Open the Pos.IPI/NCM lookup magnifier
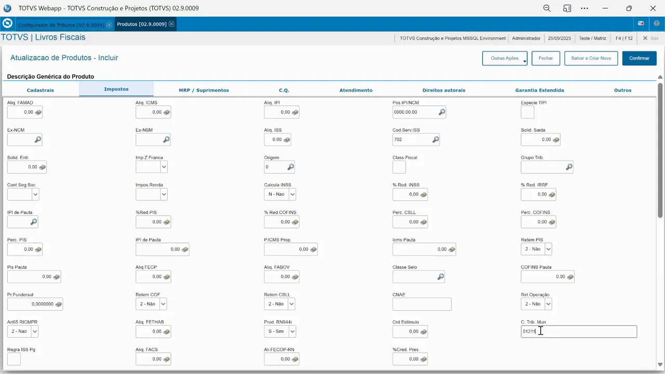The width and height of the screenshot is (665, 374). 442,112
